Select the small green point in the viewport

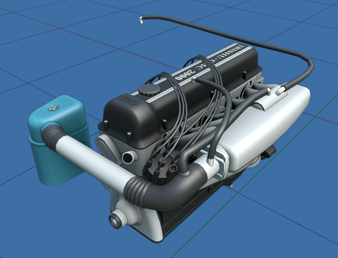[x=323, y=118]
